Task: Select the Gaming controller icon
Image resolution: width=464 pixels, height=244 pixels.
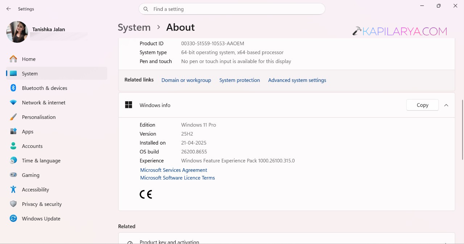Action: coord(13,175)
